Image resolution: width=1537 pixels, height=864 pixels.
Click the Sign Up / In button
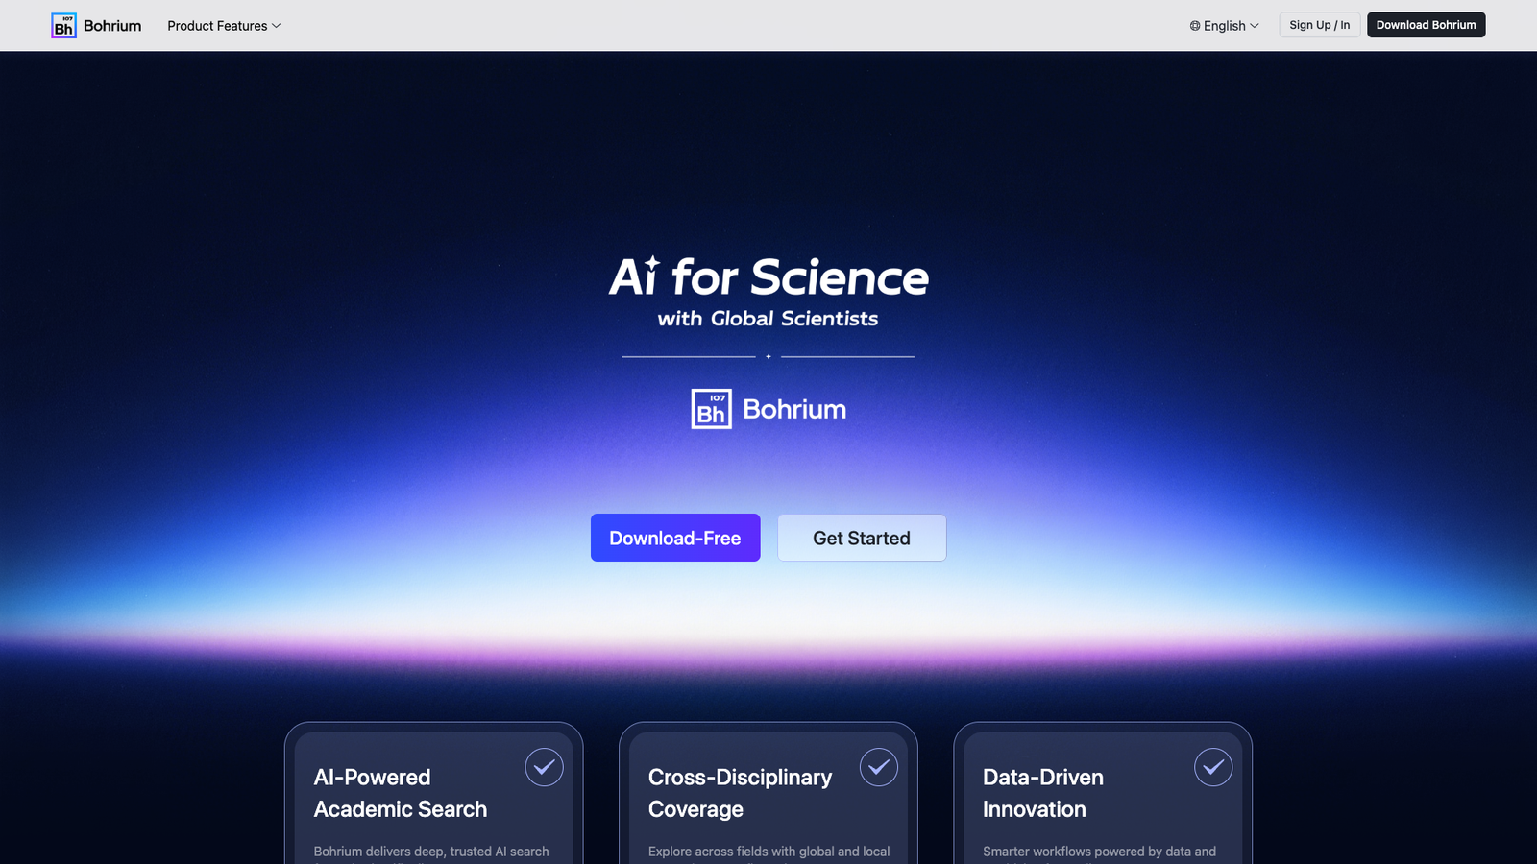[1320, 25]
